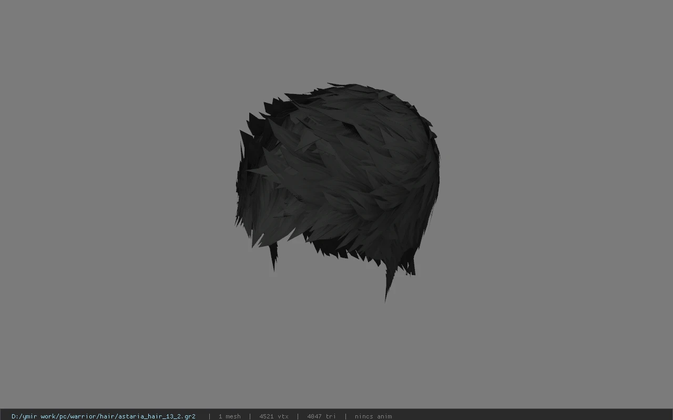Click the 'nincs anim' status entry
Image resolution: width=673 pixels, height=420 pixels.
(373, 416)
